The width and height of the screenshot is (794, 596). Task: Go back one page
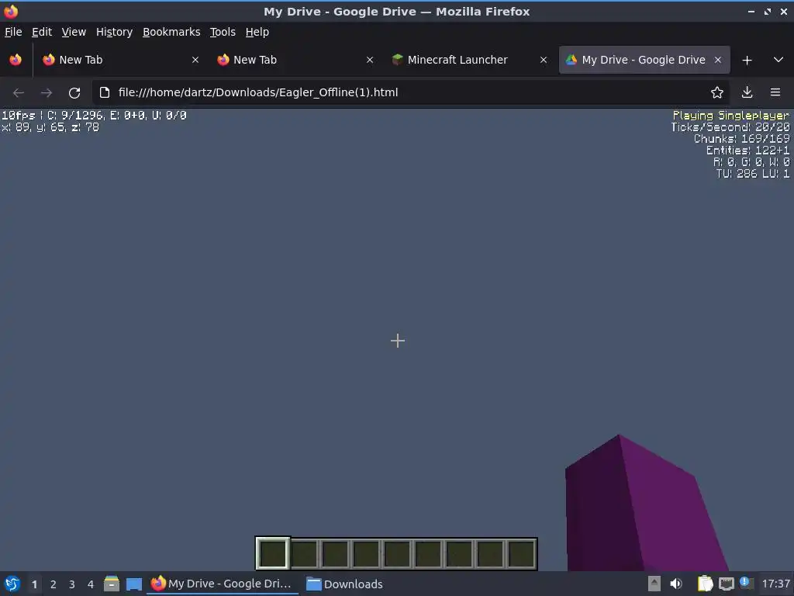pyautogui.click(x=19, y=93)
